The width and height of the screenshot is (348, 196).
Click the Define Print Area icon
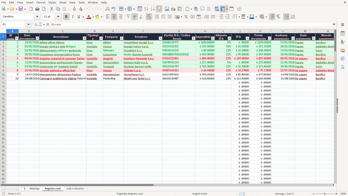click(x=217, y=9)
